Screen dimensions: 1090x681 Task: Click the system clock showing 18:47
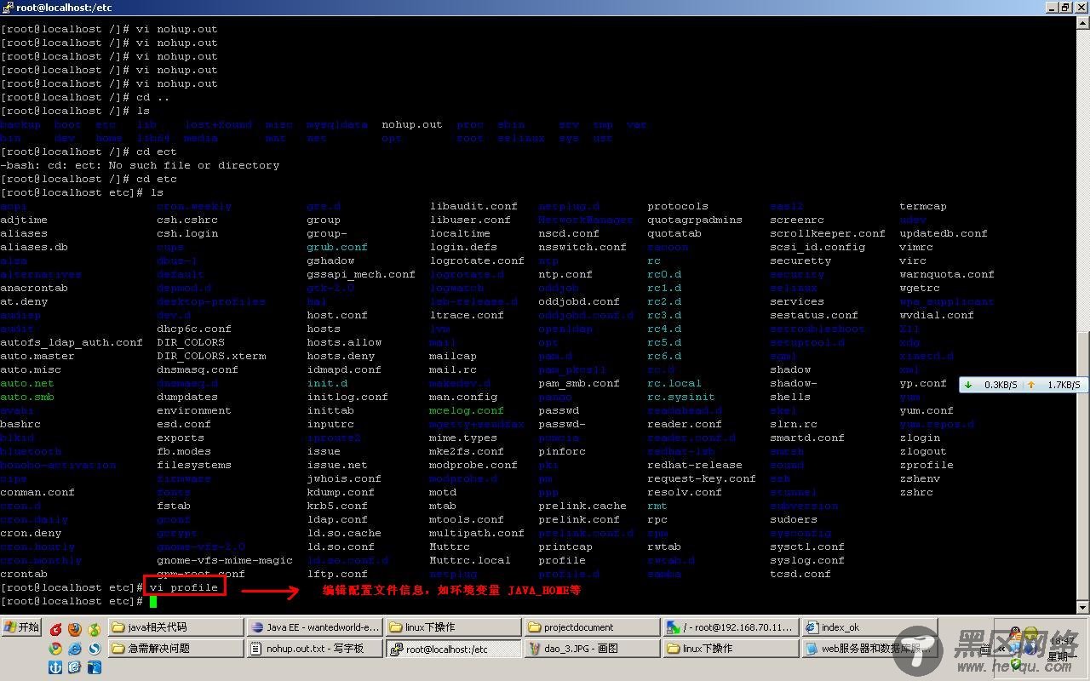[1061, 640]
